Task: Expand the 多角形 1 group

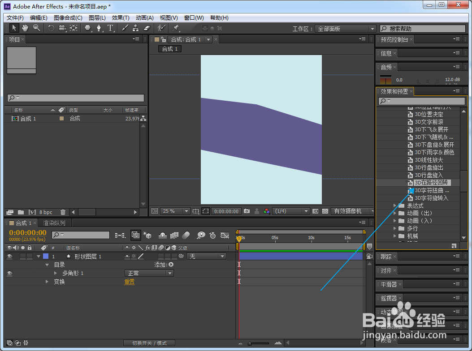Action: coord(56,273)
